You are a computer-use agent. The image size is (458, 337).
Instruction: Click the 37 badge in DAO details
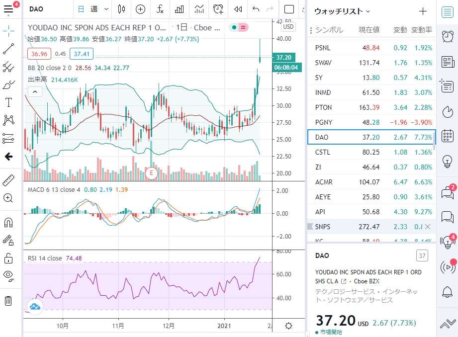[422, 256]
